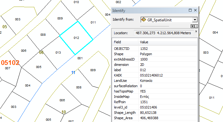Select the dimension field name
The image size is (223, 122).
[x=121, y=65]
